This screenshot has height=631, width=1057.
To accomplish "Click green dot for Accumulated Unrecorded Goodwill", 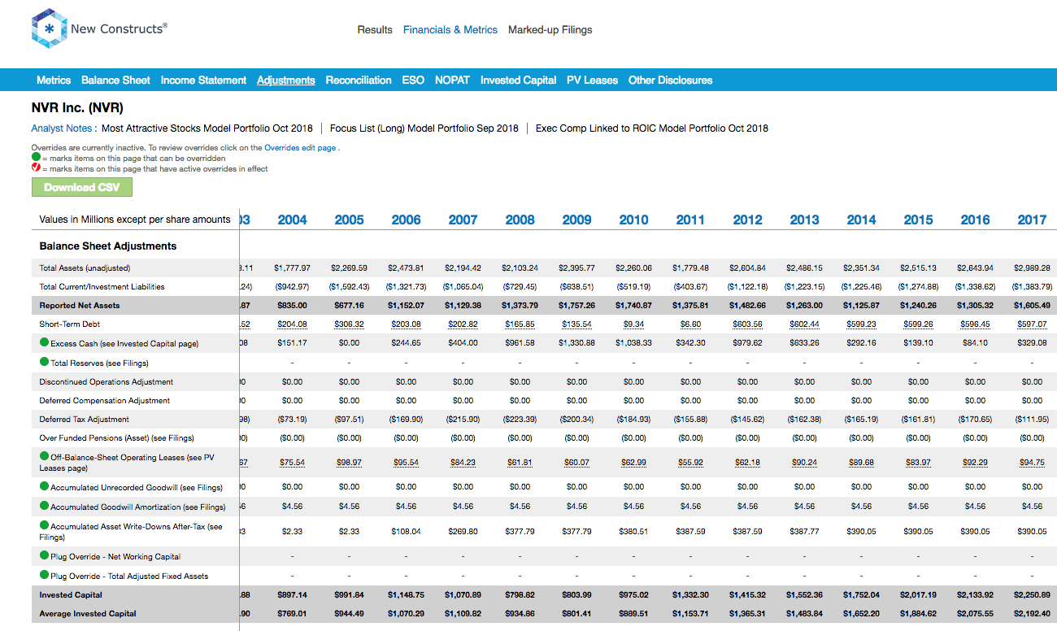I will click(44, 486).
